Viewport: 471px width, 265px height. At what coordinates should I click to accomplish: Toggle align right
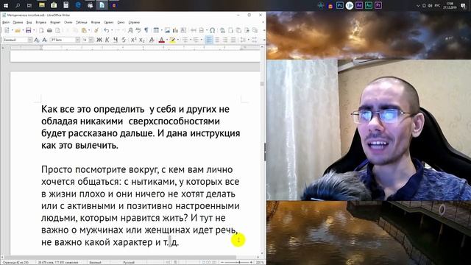click(x=225, y=40)
